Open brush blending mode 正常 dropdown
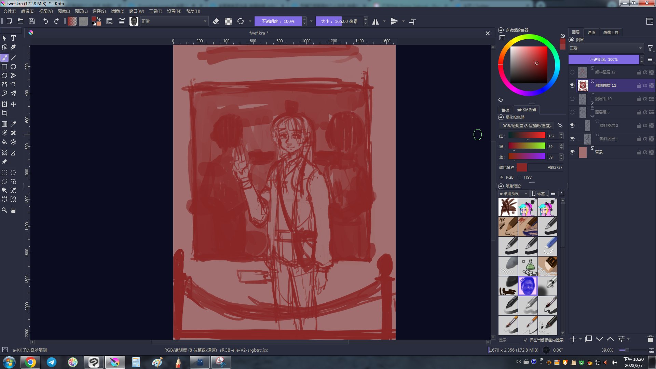Screen dimensions: 656x369 tap(174, 21)
